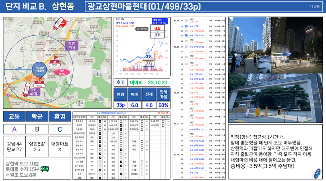Click the 서원초 flag marker numbered 24
The image size is (326, 181).
(55, 62)
